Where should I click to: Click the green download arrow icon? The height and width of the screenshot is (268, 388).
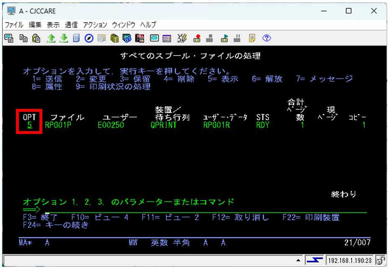click(x=64, y=39)
